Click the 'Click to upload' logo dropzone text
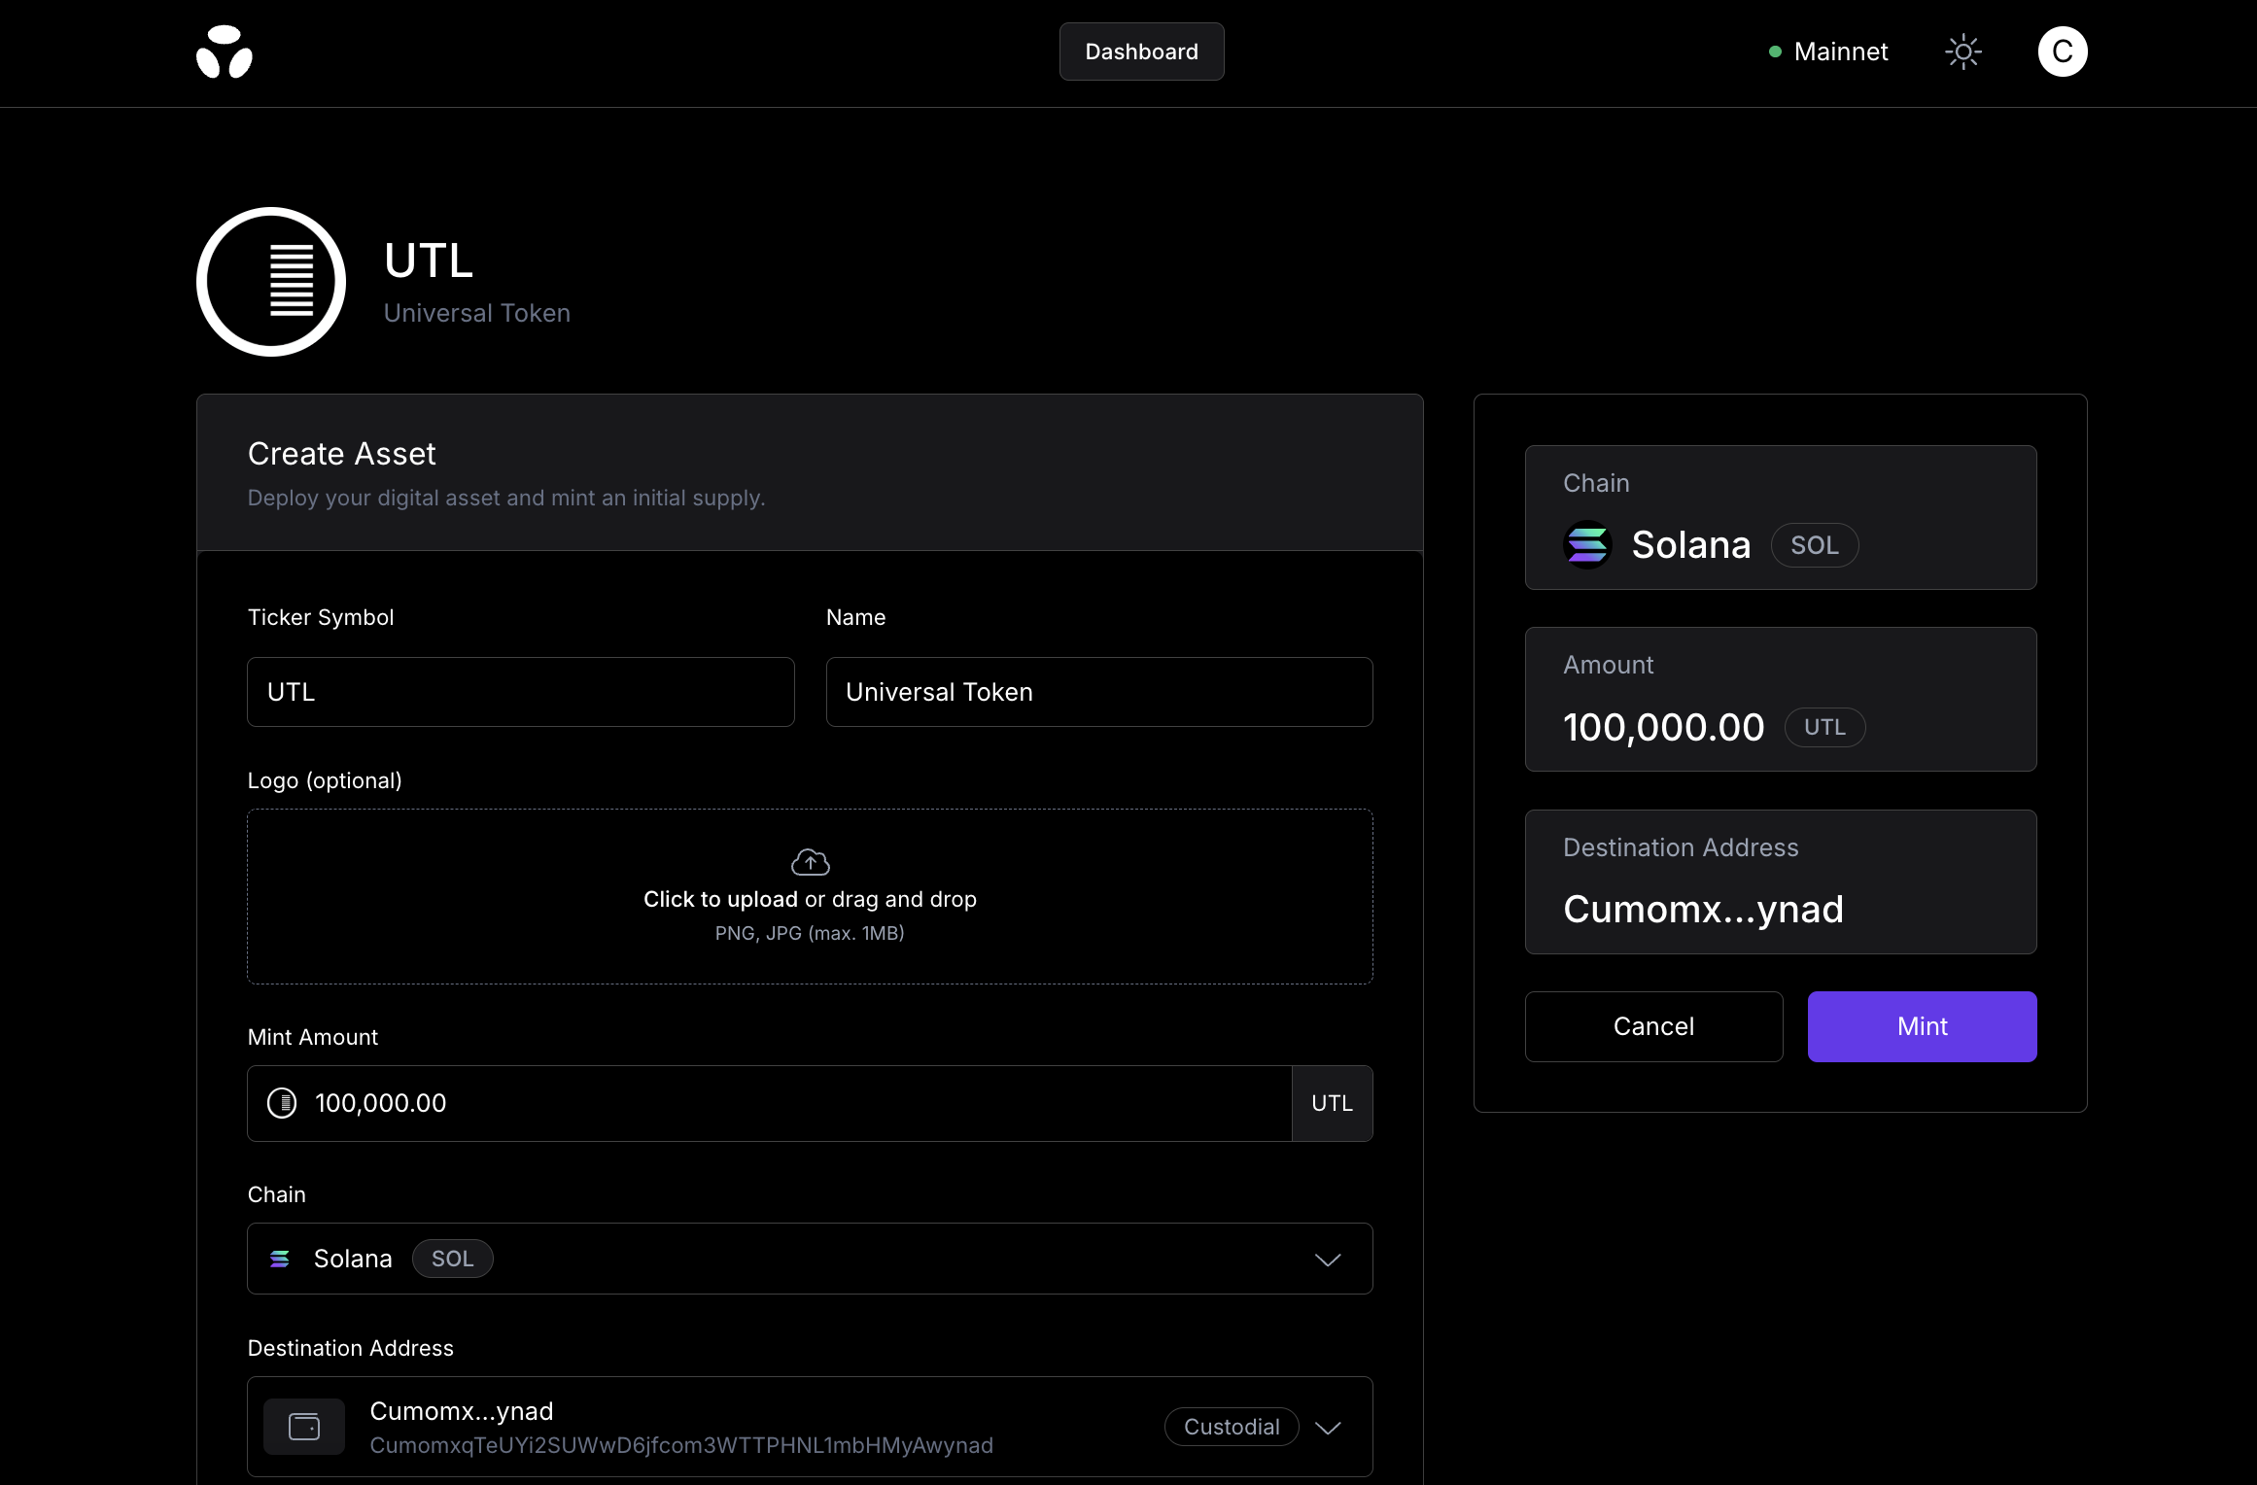Screen dimensions: 2257x1485 coord(720,899)
